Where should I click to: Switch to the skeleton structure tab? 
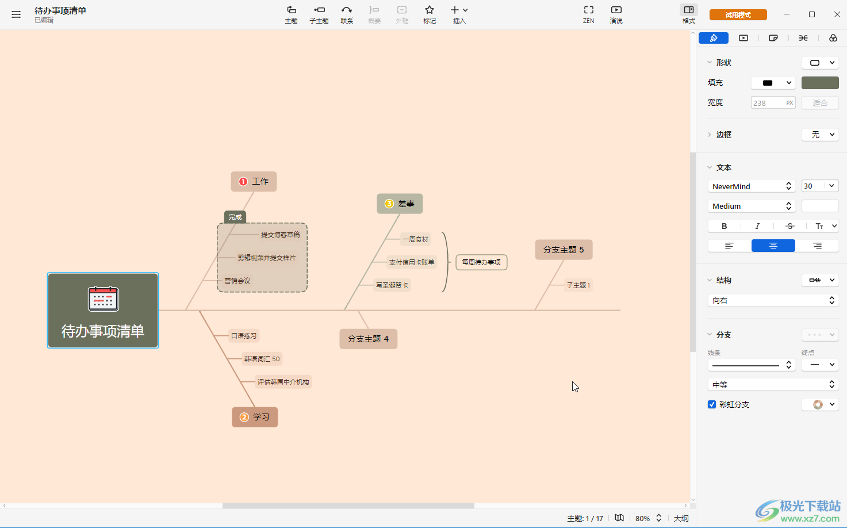803,38
